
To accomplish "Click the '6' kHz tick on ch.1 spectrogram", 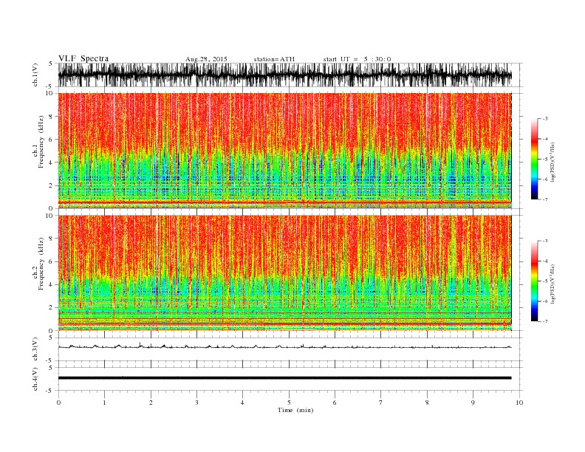I will (x=52, y=140).
